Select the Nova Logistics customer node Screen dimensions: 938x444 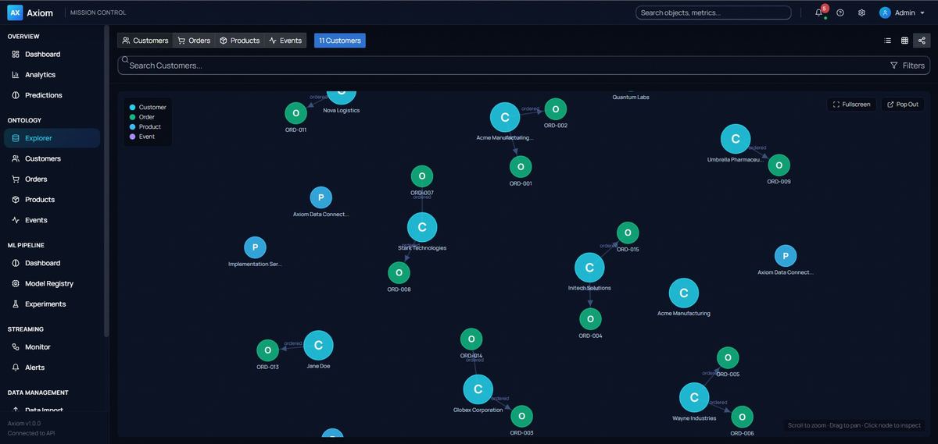point(341,97)
